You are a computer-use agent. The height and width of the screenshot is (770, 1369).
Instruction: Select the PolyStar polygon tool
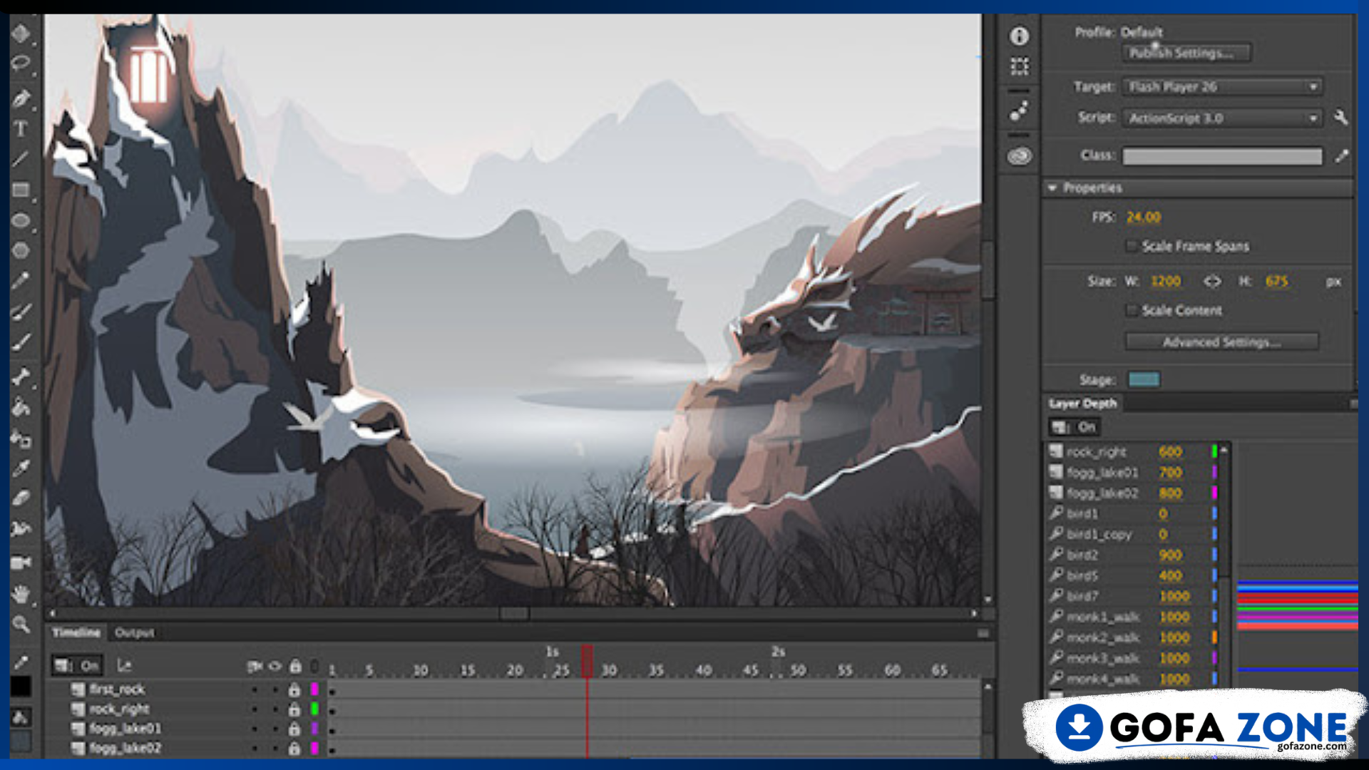(21, 250)
